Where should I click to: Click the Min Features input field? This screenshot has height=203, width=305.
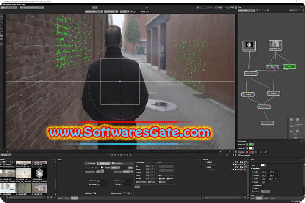103,181
